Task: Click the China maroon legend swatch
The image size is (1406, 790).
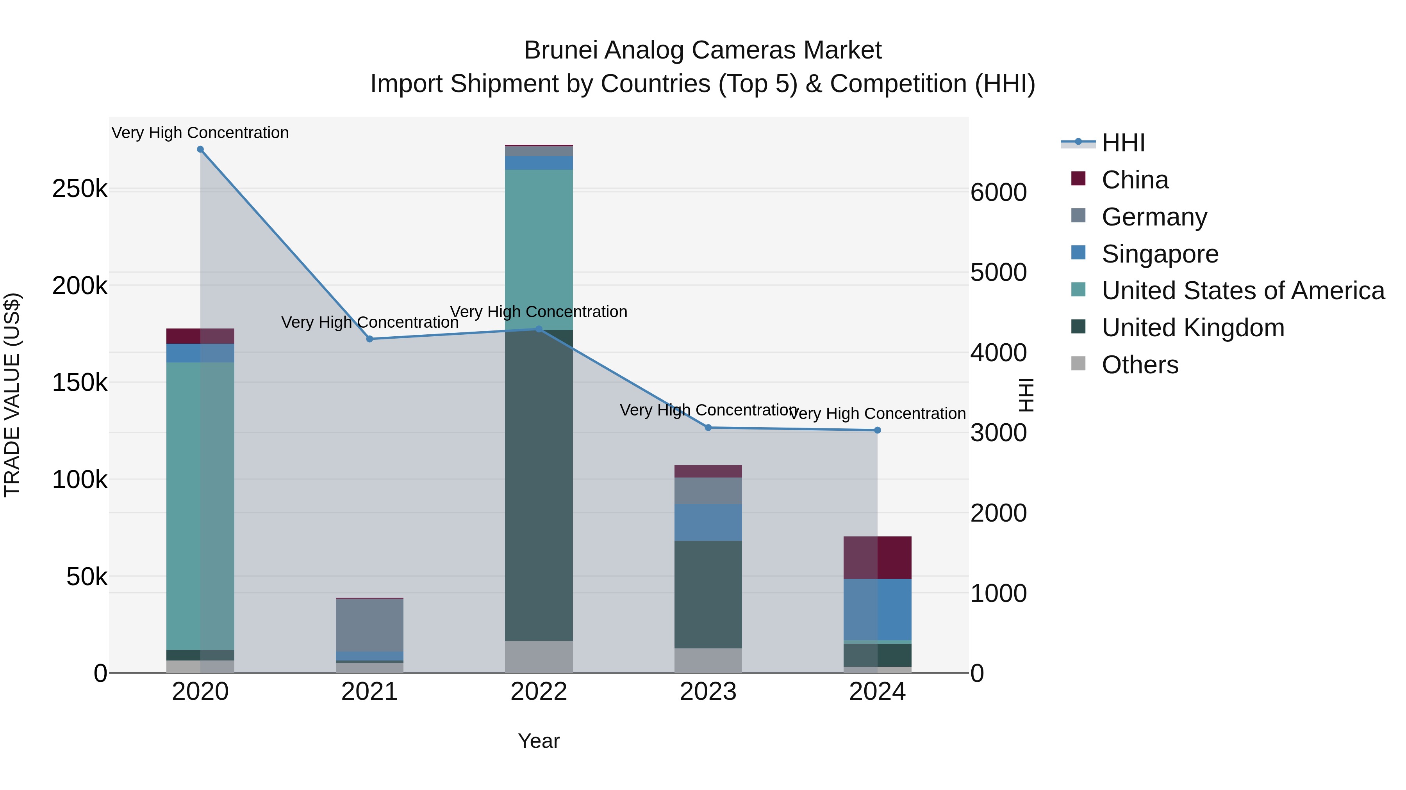Action: coord(1078,178)
